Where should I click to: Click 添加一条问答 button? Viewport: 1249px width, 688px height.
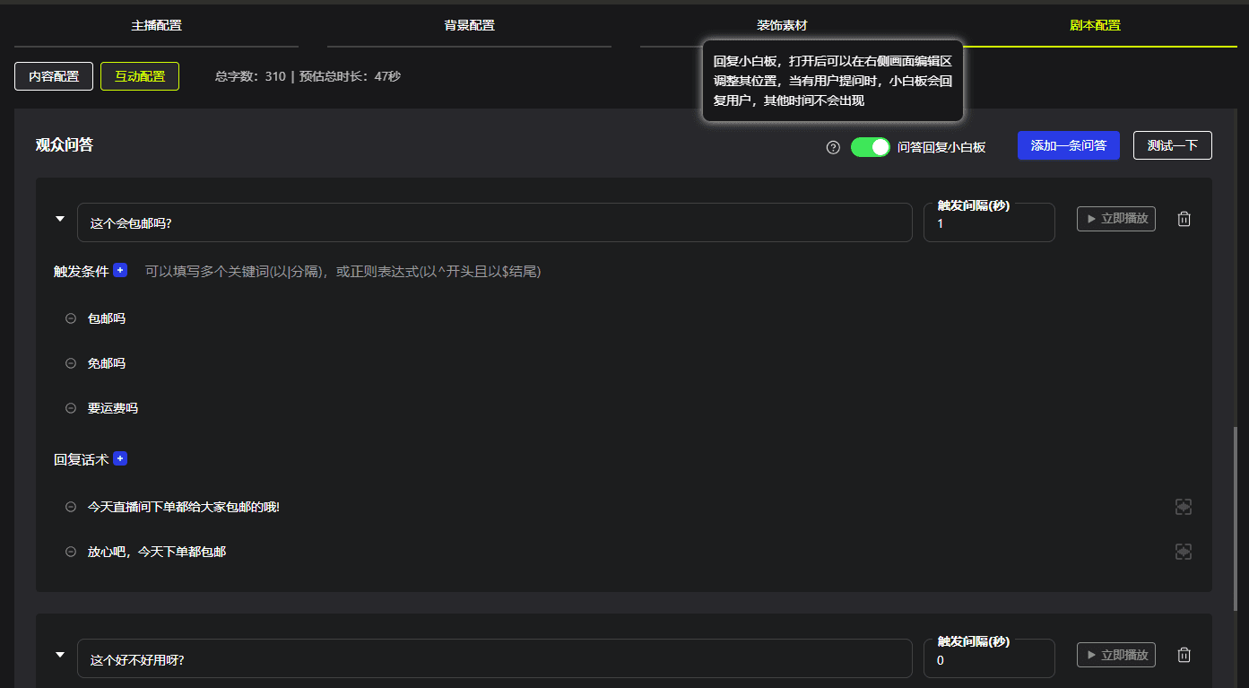(1069, 145)
